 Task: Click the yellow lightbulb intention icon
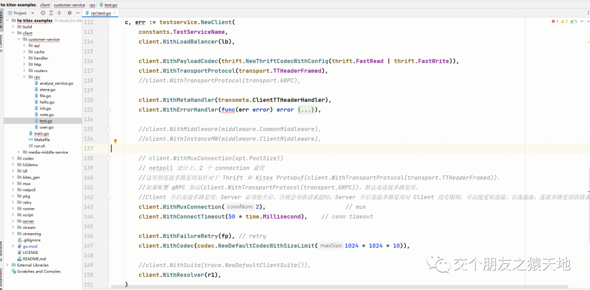pos(115,141)
